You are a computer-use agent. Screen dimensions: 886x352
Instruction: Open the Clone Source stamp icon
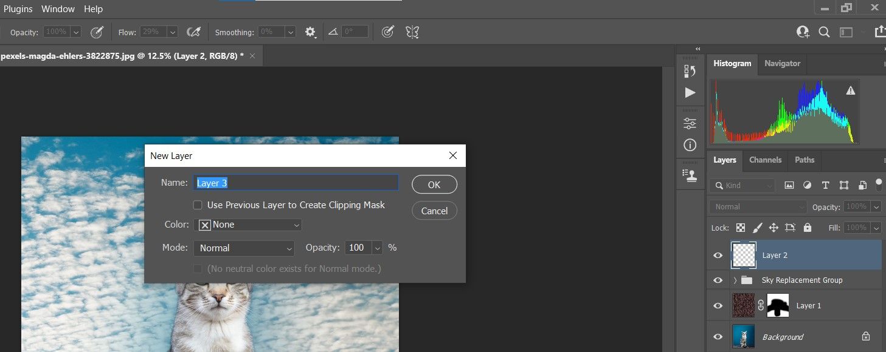point(690,175)
